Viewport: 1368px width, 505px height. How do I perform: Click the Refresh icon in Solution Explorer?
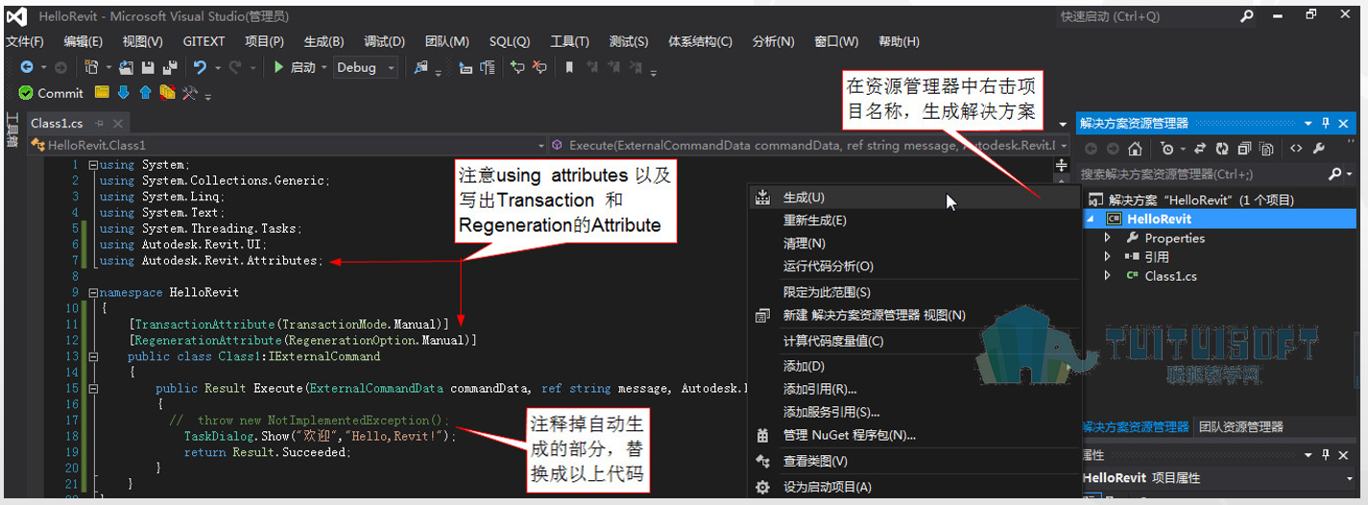pyautogui.click(x=1222, y=149)
